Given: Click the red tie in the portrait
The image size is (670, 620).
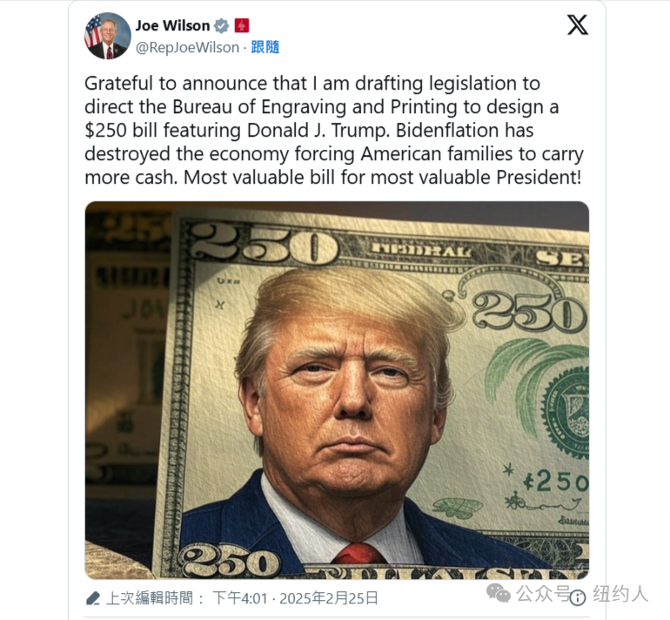Looking at the screenshot, I should coord(359,554).
